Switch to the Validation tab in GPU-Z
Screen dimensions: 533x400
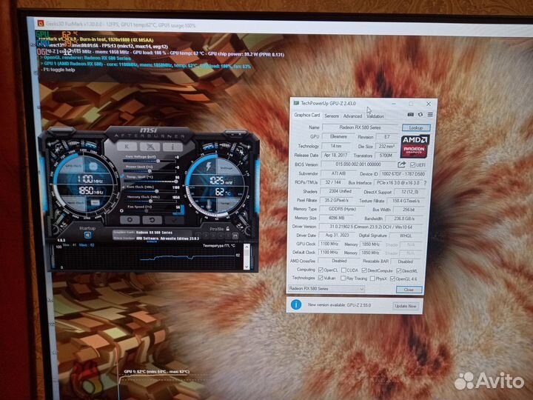pos(375,116)
